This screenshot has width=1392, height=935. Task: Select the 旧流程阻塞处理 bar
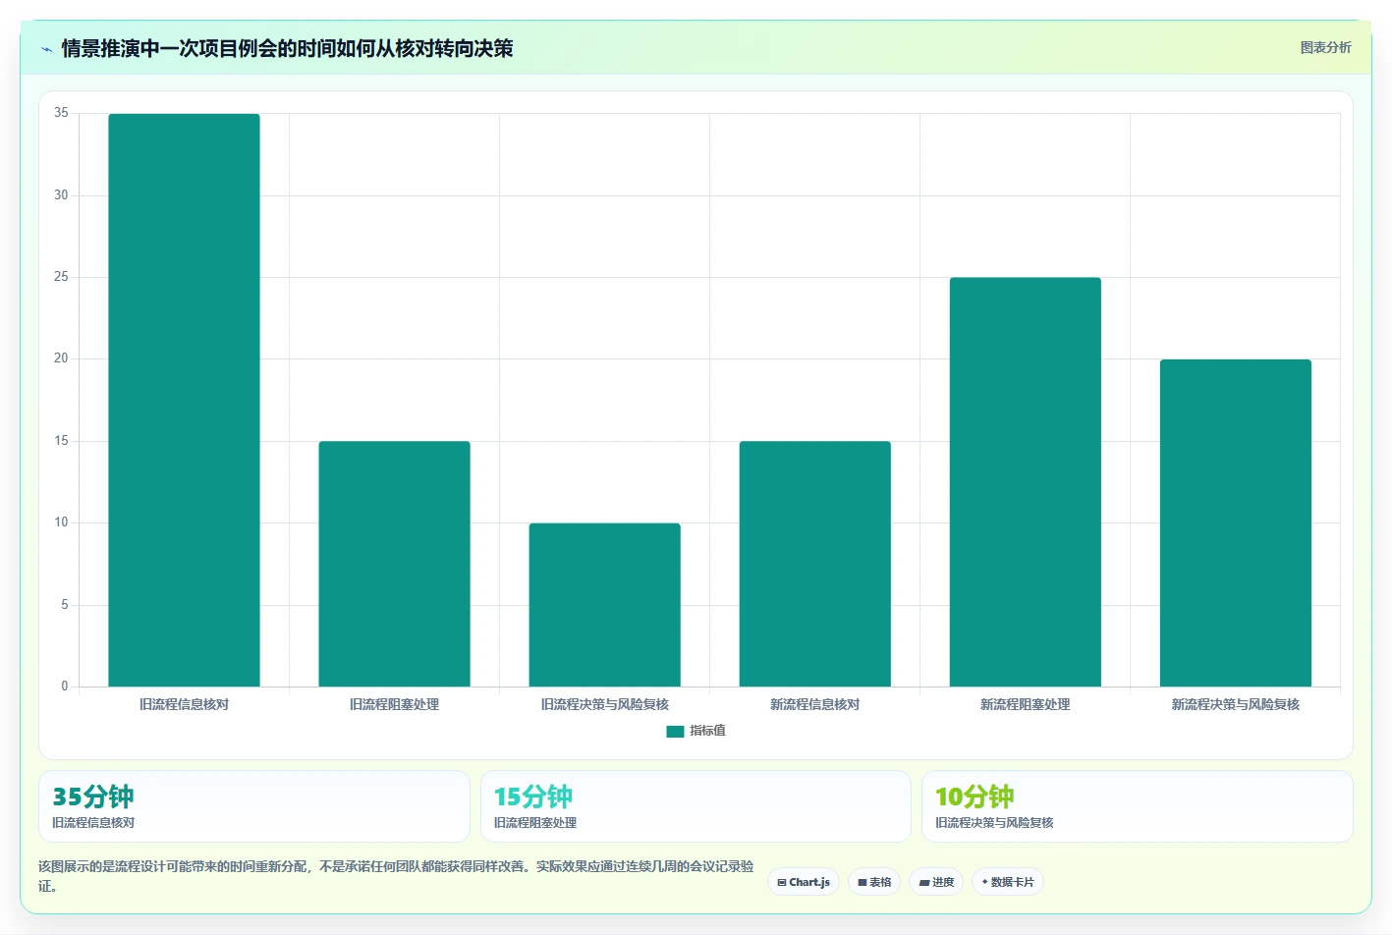(394, 564)
